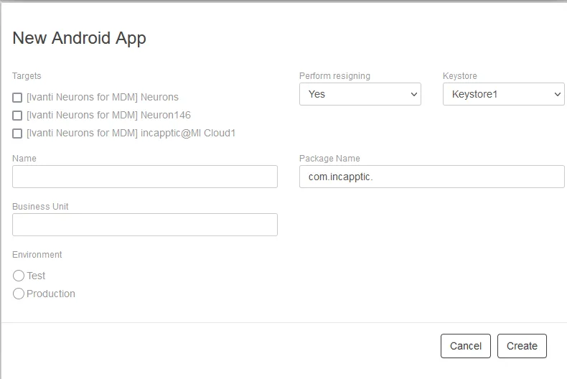
Task: Click the Cancel button
Action: [466, 346]
